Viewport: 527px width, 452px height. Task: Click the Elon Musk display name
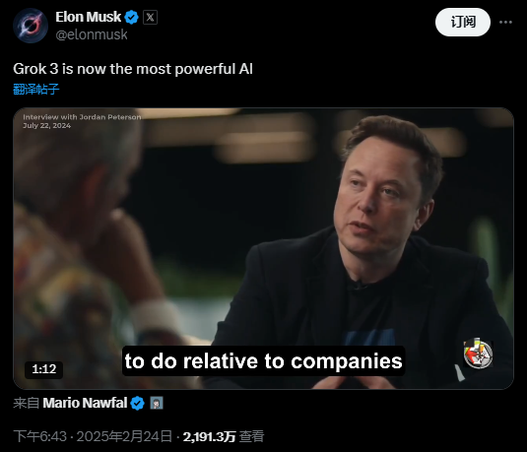(x=88, y=17)
